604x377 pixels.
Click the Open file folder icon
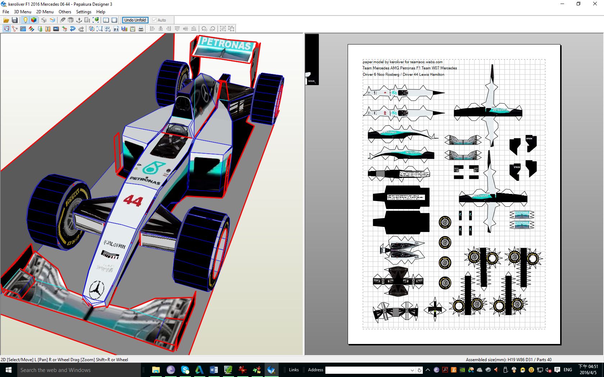coord(6,20)
